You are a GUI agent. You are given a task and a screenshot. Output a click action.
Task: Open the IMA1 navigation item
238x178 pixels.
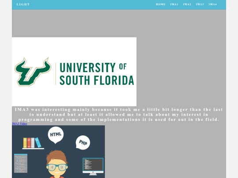174,4
